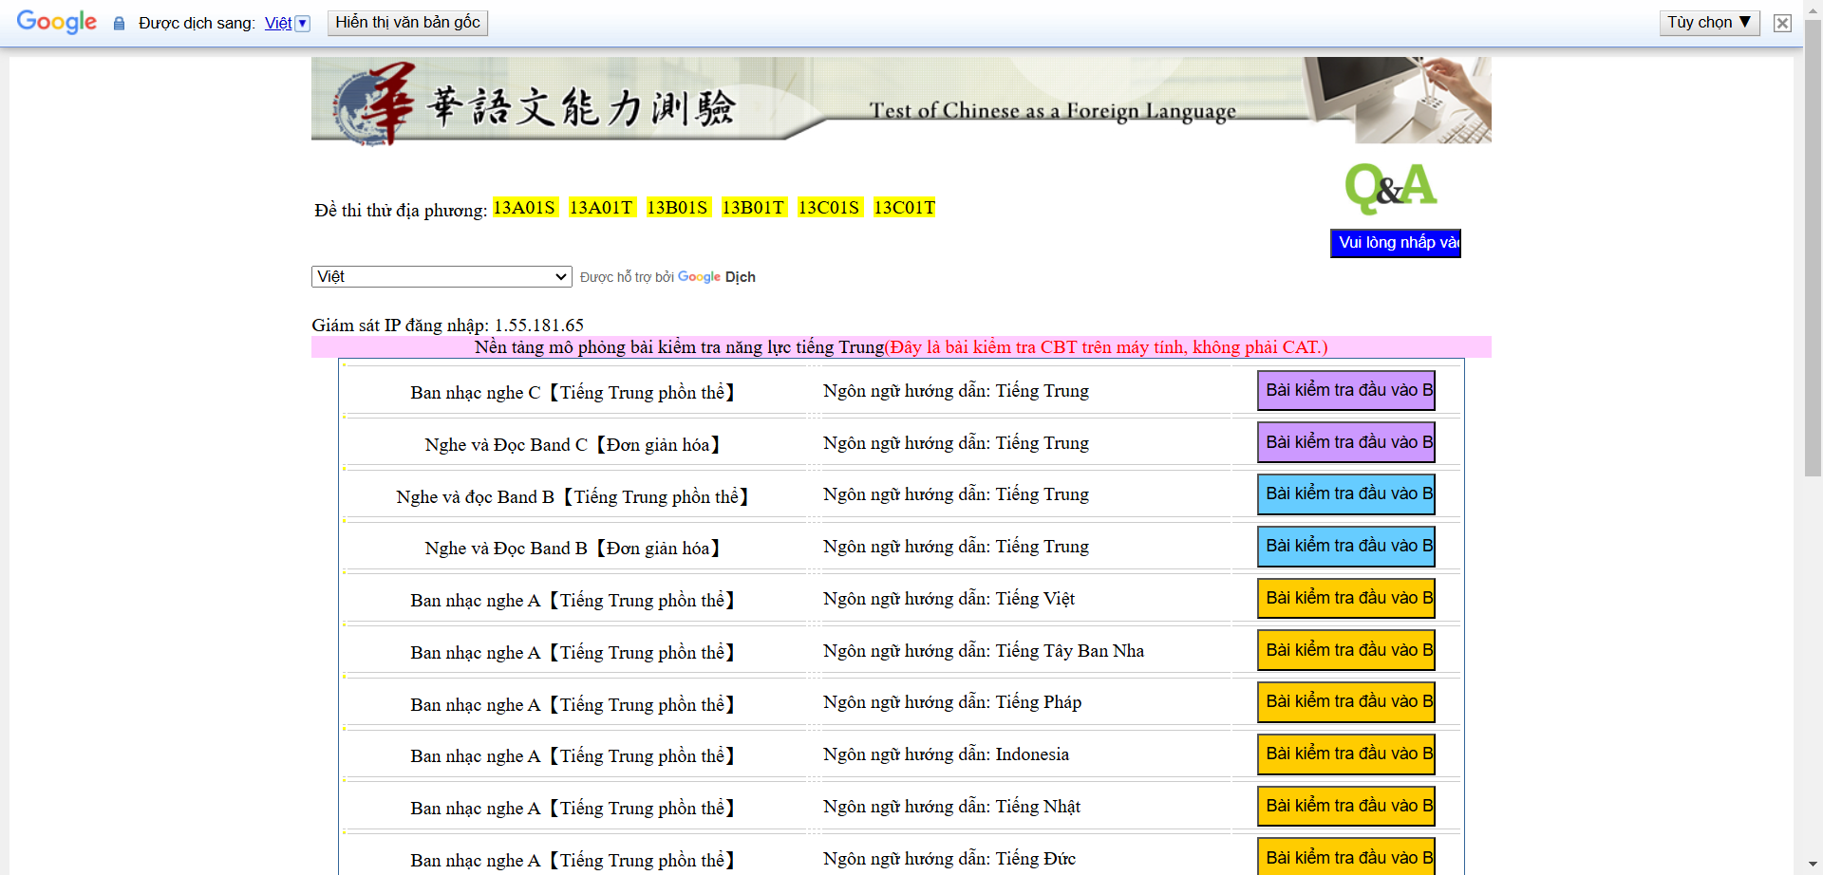This screenshot has width=1823, height=875.
Task: Click the scrollbar down arrow
Action: pyautogui.click(x=1813, y=866)
